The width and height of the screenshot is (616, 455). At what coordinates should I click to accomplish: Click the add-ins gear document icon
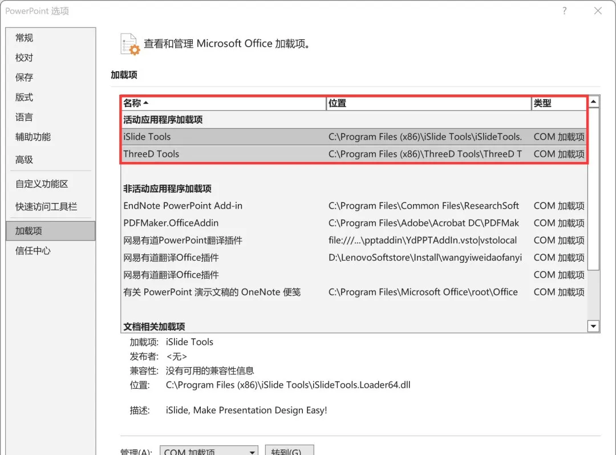(x=131, y=44)
